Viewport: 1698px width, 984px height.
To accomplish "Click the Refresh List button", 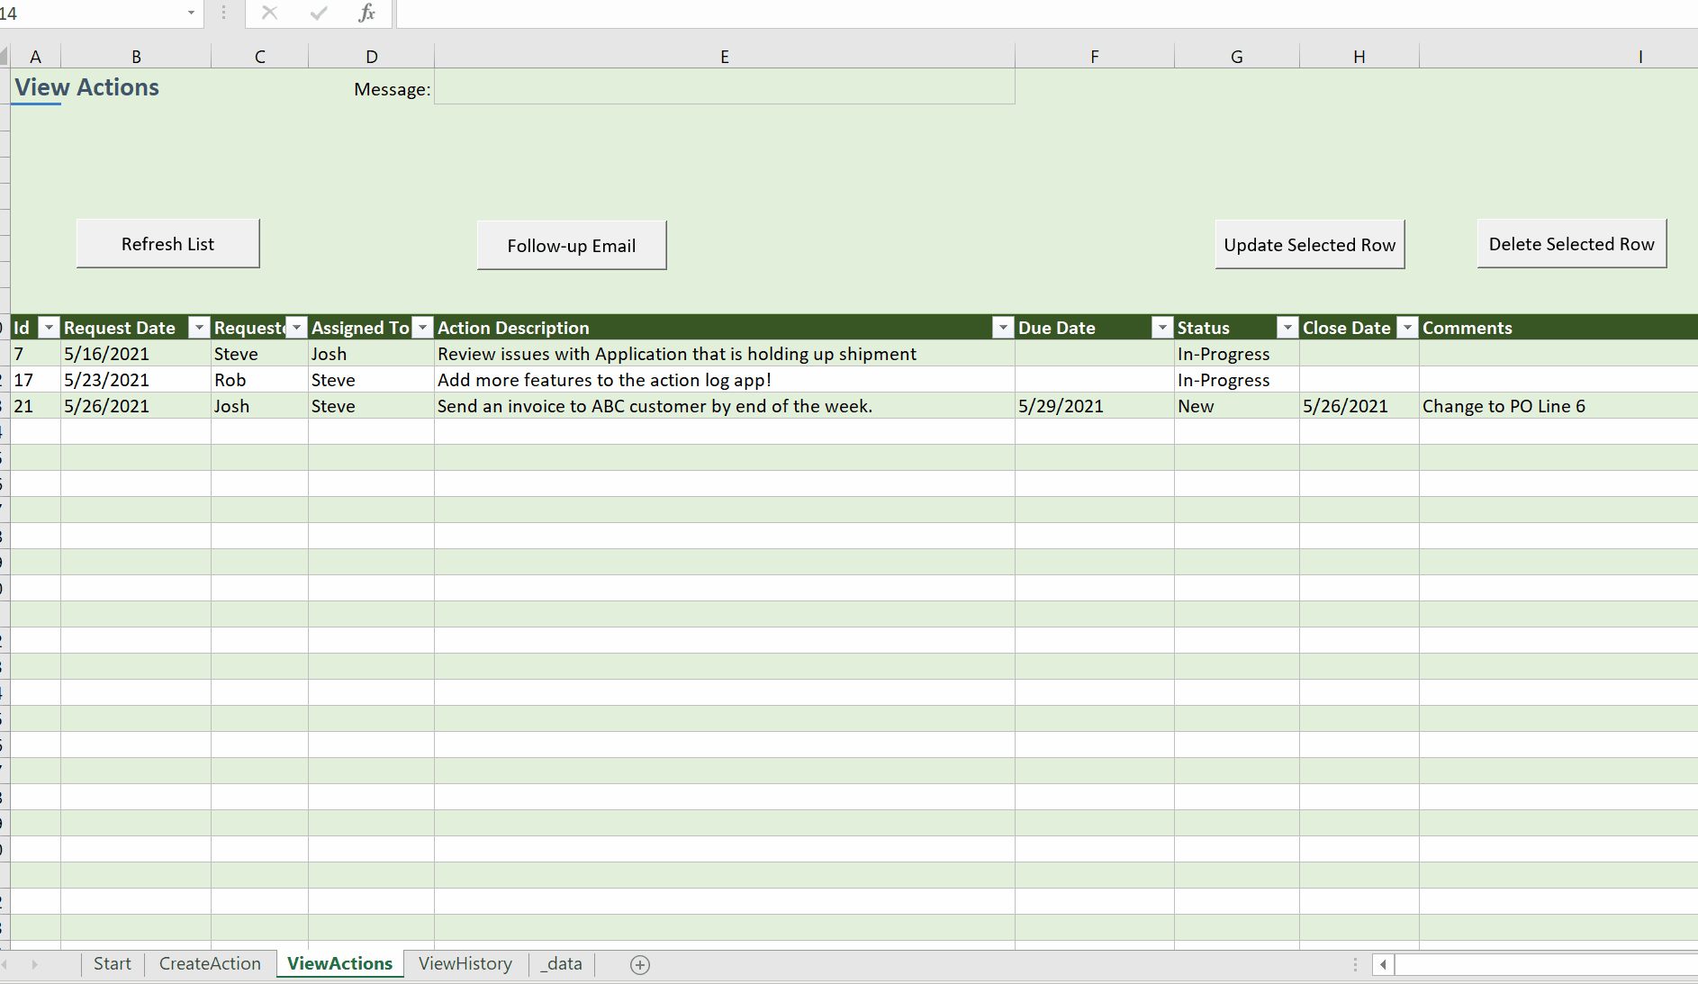I will point(167,243).
